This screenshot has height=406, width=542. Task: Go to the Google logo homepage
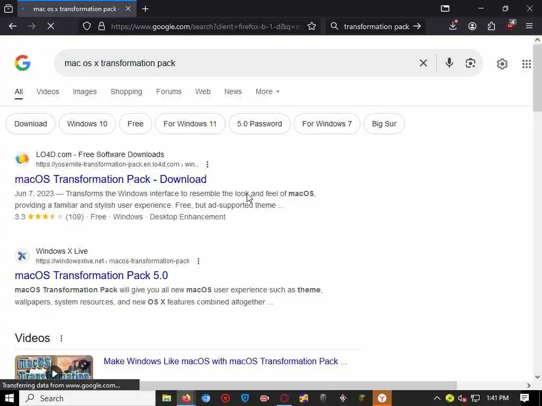coord(22,63)
